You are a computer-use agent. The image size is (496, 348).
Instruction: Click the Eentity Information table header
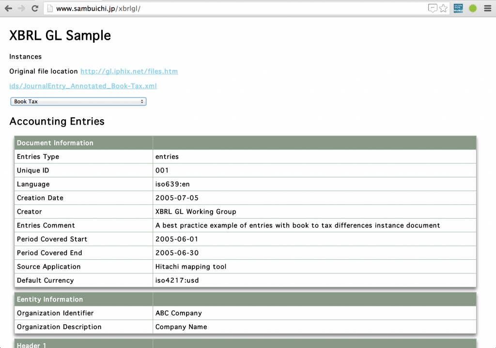click(x=50, y=300)
